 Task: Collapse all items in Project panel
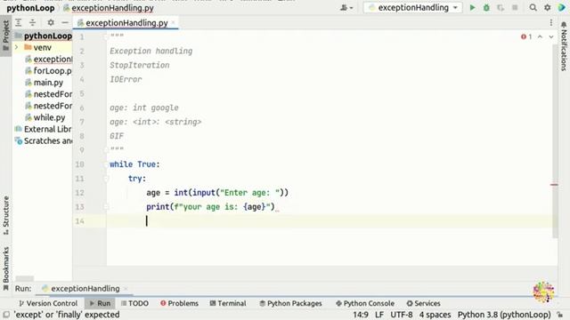click(32, 23)
